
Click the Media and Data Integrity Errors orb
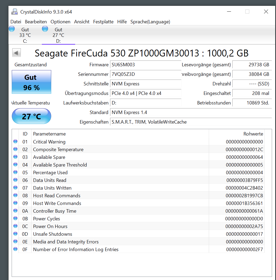click(x=16, y=241)
